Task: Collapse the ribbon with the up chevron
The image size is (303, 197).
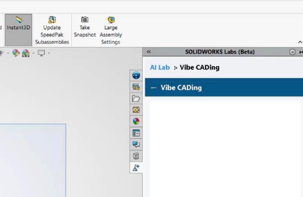Action: click(300, 42)
